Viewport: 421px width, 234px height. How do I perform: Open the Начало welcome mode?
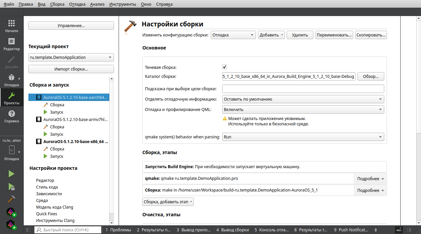pos(12,26)
